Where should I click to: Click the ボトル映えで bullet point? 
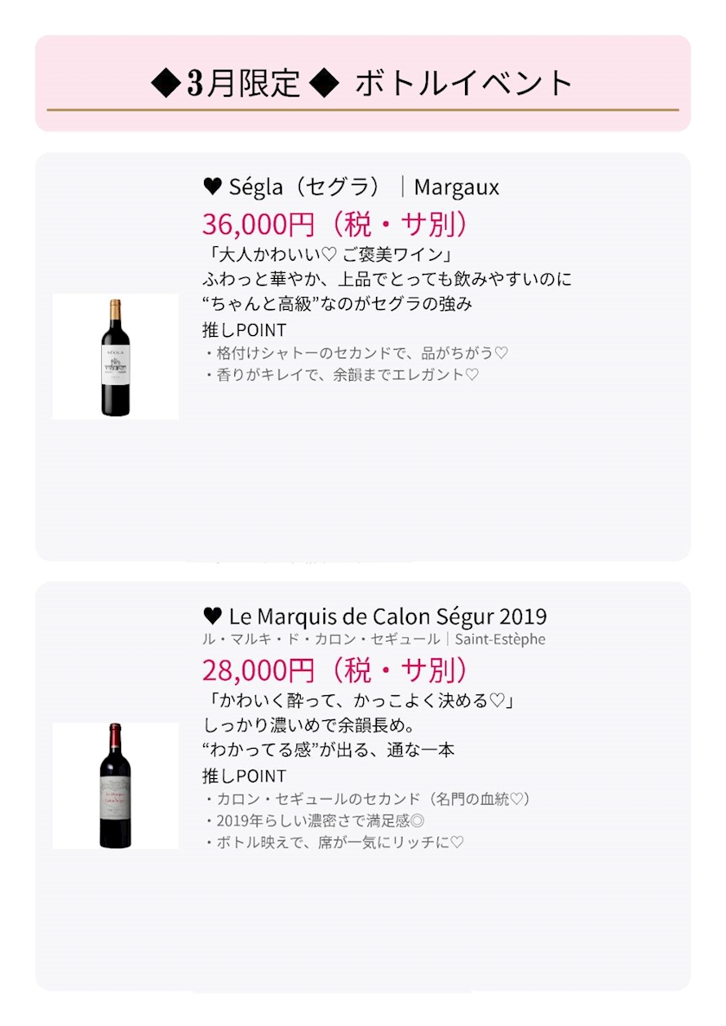coord(334,842)
